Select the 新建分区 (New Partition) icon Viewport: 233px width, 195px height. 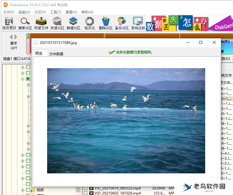coord(73,23)
